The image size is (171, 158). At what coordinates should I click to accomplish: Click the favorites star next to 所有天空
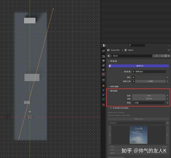(x=168, y=123)
